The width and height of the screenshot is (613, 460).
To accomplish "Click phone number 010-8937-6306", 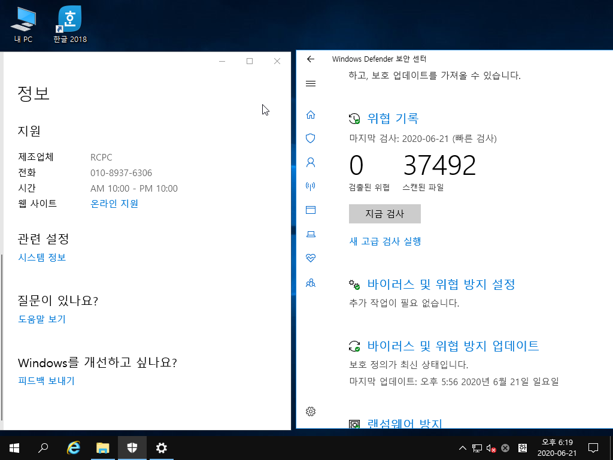I will point(121,173).
